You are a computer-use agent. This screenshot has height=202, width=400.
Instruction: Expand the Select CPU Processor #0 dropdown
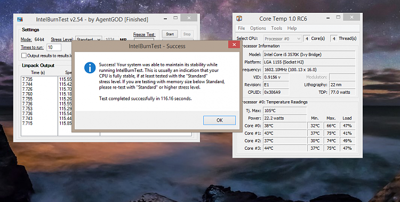coord(283,39)
